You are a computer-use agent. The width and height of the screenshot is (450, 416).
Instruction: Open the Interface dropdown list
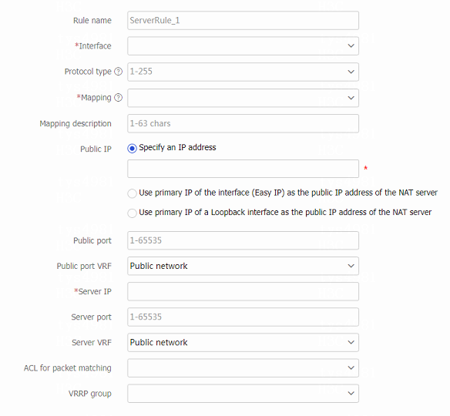point(243,46)
